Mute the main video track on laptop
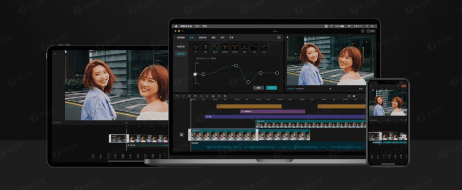The width and height of the screenshot is (462, 190). pyautogui.click(x=182, y=135)
